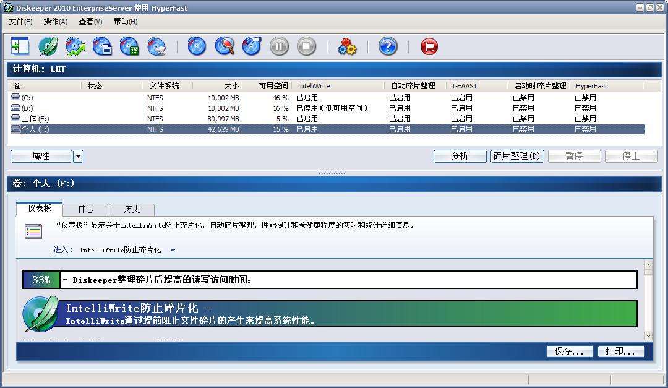Click the I-FAAST column header
668x388 pixels.
pyautogui.click(x=477, y=85)
